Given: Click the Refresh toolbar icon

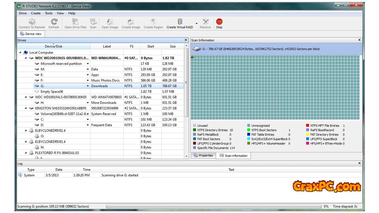Looking at the screenshot, I should pos(54,22).
